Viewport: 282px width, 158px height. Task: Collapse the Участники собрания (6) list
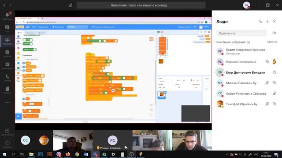pos(214,42)
